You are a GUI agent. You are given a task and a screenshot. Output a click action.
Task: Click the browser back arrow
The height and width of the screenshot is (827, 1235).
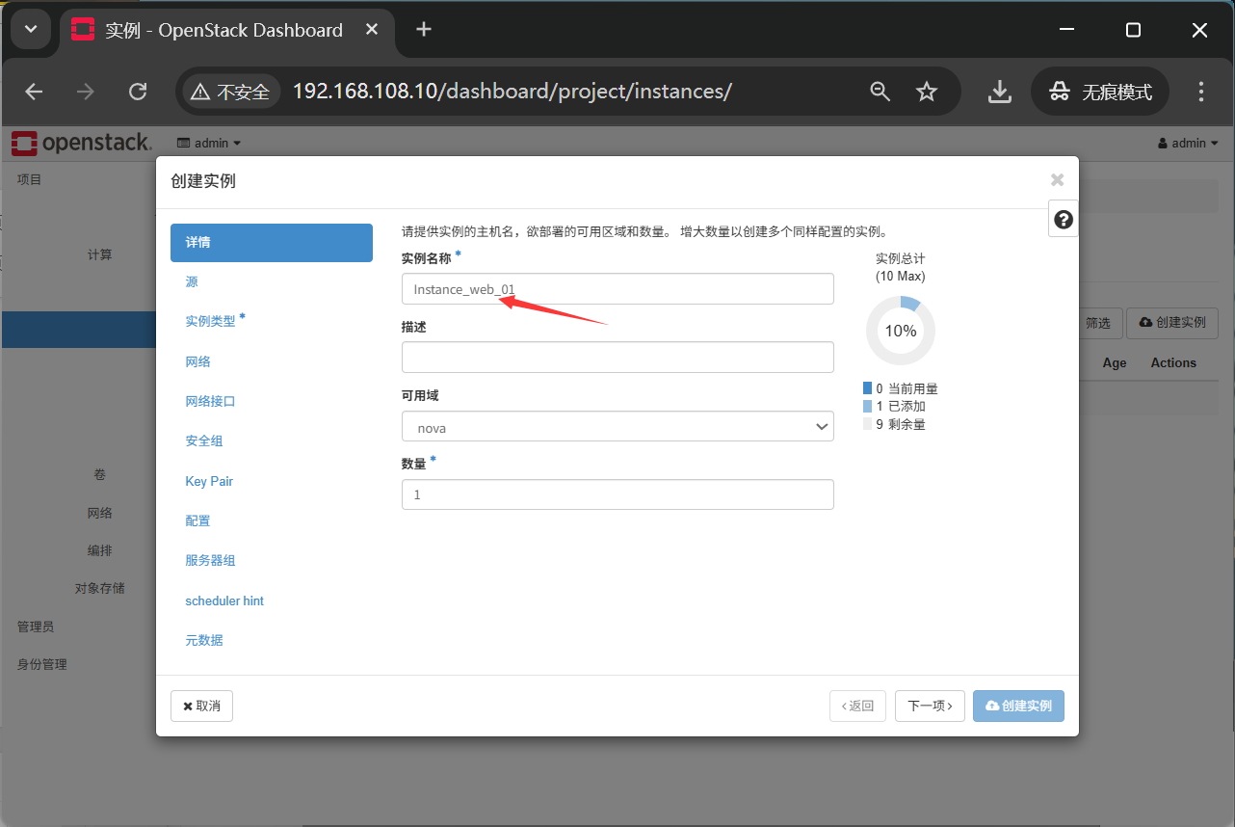pyautogui.click(x=34, y=92)
